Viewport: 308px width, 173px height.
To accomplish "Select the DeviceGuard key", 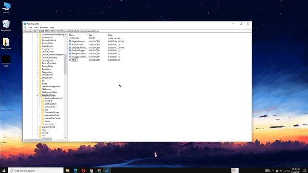I will pos(47,61).
